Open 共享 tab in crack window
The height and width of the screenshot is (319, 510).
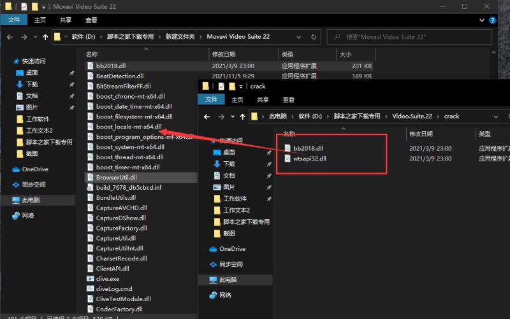(263, 100)
